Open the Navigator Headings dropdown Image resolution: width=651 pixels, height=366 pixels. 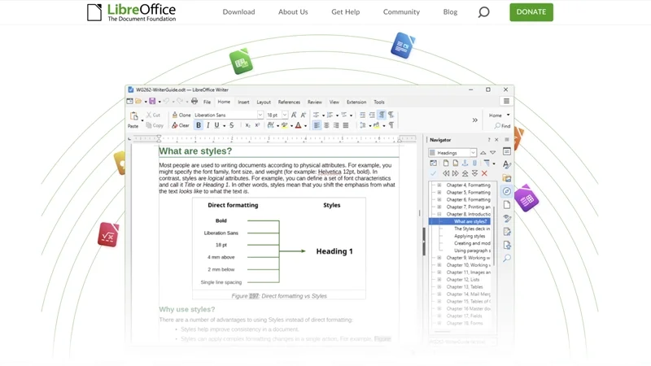coord(473,153)
